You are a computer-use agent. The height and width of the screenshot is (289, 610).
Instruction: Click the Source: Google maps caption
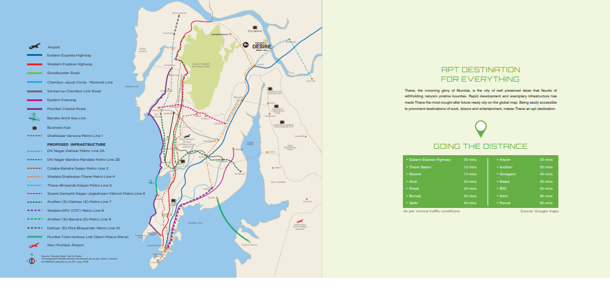[539, 211]
